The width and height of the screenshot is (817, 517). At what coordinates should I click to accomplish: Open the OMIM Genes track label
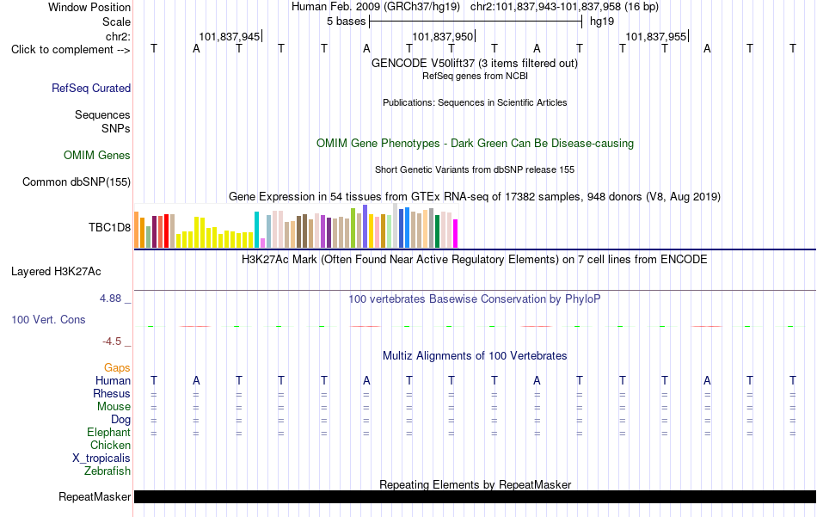[97, 156]
